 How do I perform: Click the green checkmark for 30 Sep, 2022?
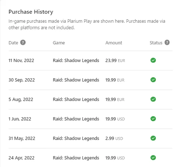click(153, 80)
